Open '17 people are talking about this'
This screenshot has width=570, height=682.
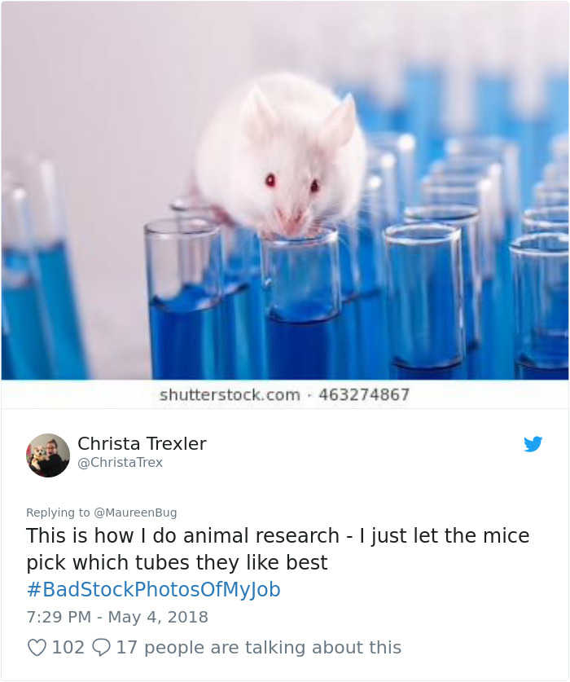[x=258, y=648]
